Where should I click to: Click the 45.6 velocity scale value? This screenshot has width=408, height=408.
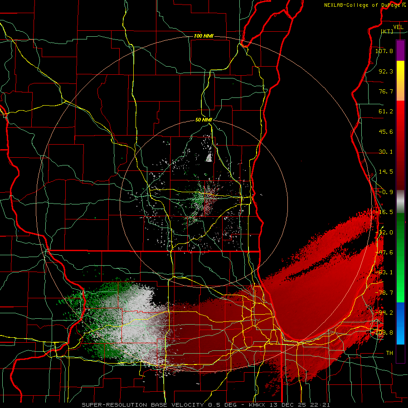coord(386,131)
